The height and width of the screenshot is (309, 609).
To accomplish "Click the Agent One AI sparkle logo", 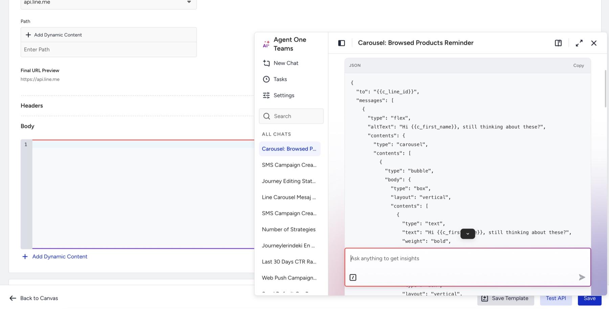I will tap(266, 44).
